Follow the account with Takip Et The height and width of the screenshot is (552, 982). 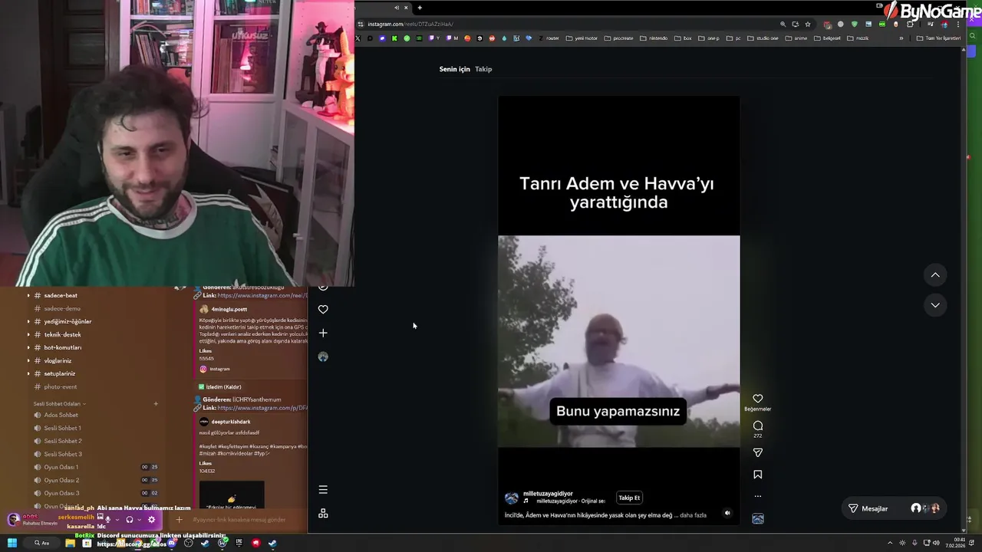(629, 498)
